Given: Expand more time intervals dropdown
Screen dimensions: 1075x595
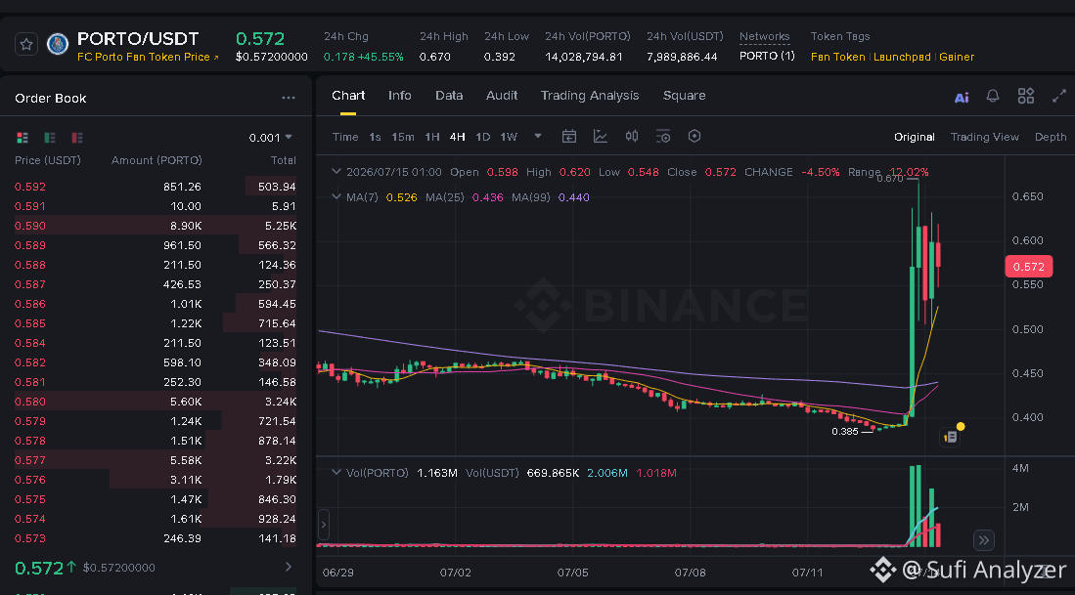Looking at the screenshot, I should pos(538,136).
